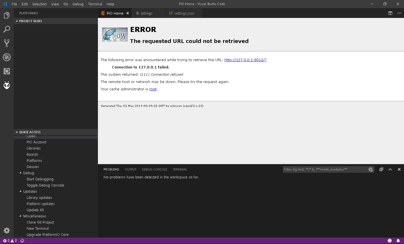Select the Terminal panel tab
The width and height of the screenshot is (404, 244).
pyautogui.click(x=180, y=169)
